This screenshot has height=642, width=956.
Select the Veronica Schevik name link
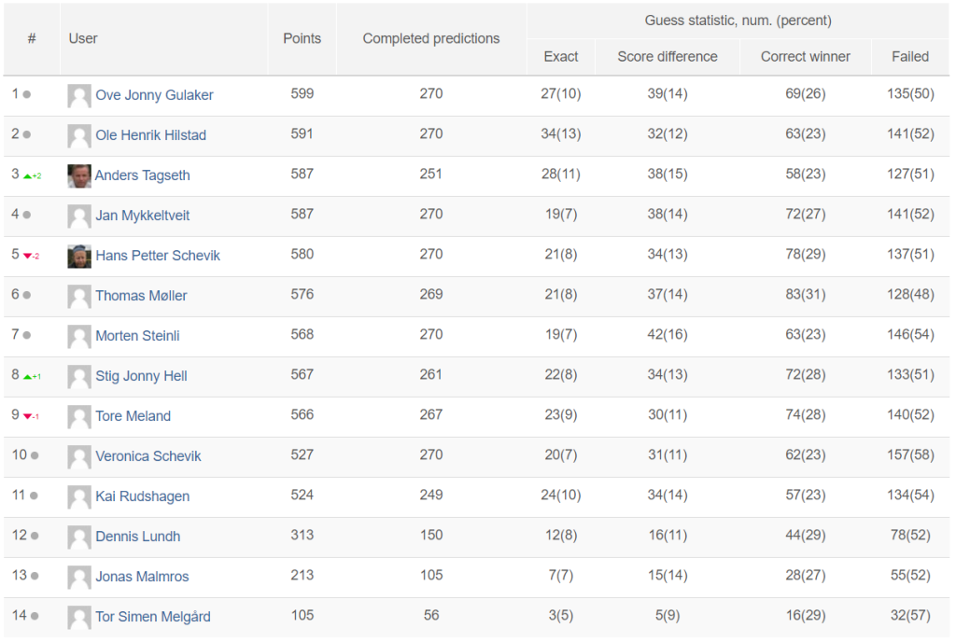click(148, 456)
